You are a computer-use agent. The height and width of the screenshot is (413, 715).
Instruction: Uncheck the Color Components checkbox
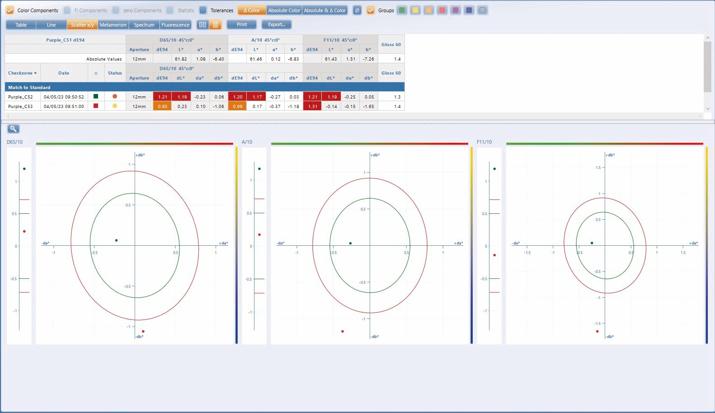[9, 10]
